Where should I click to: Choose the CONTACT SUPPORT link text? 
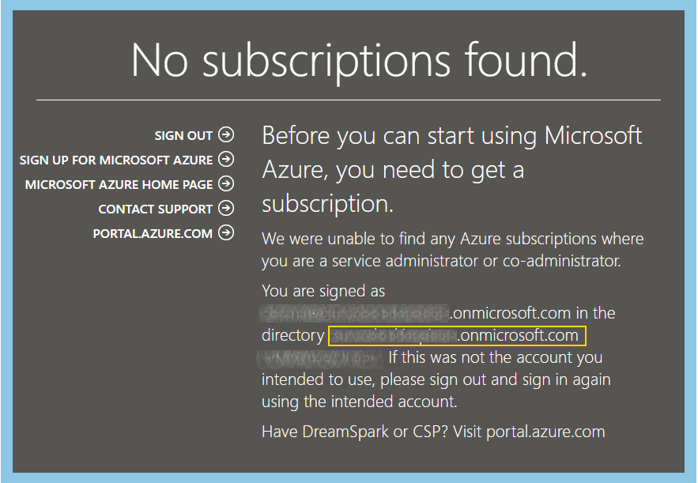[156, 209]
